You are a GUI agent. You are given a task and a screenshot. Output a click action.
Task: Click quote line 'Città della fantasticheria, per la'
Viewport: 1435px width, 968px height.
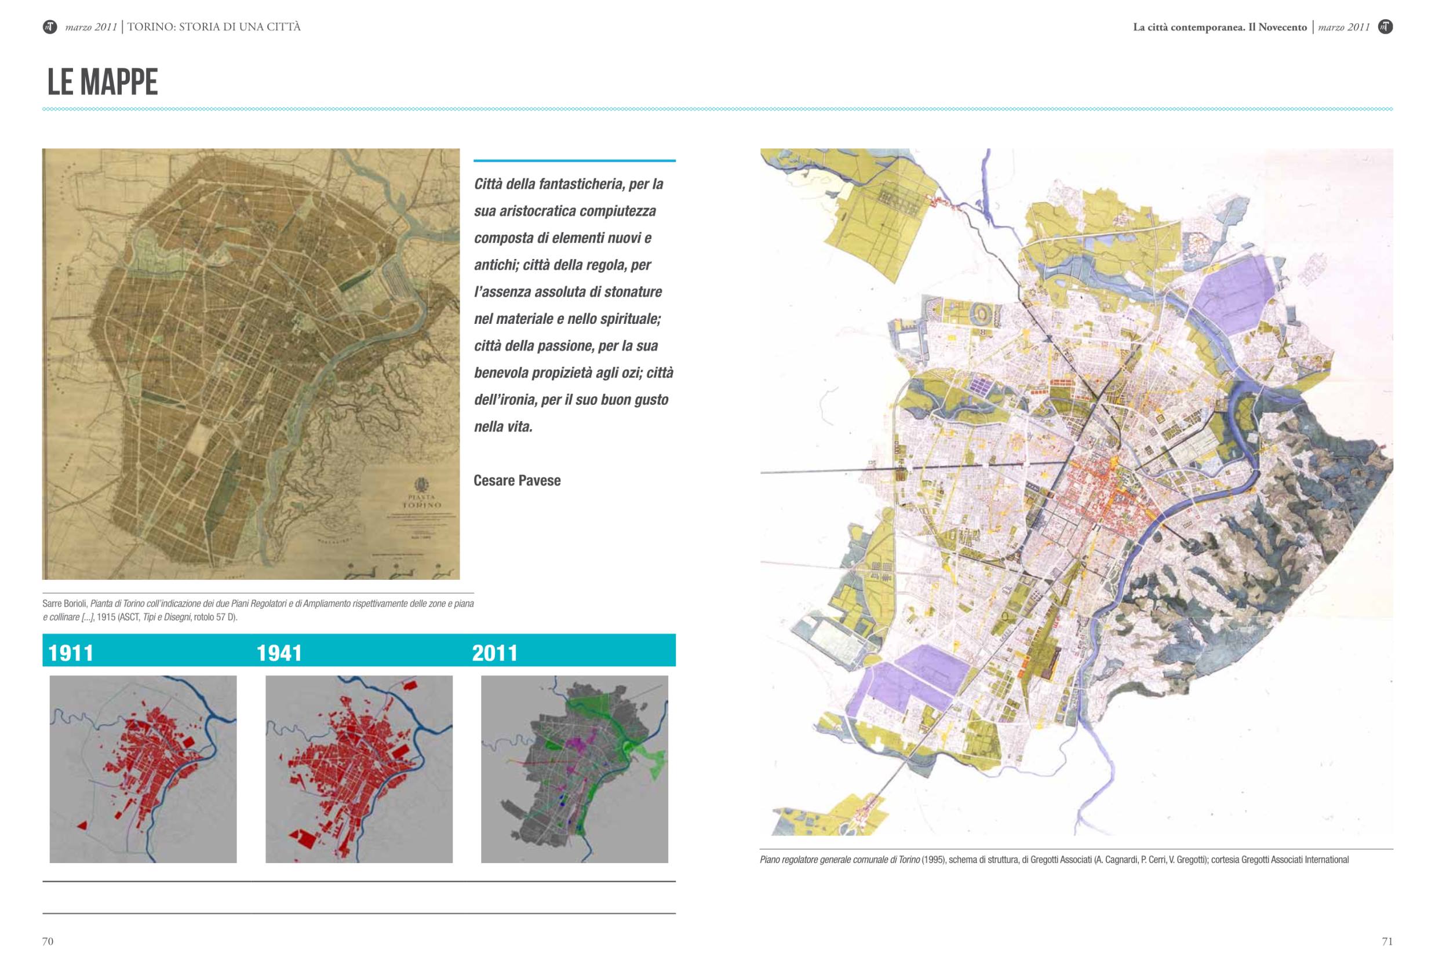point(569,184)
